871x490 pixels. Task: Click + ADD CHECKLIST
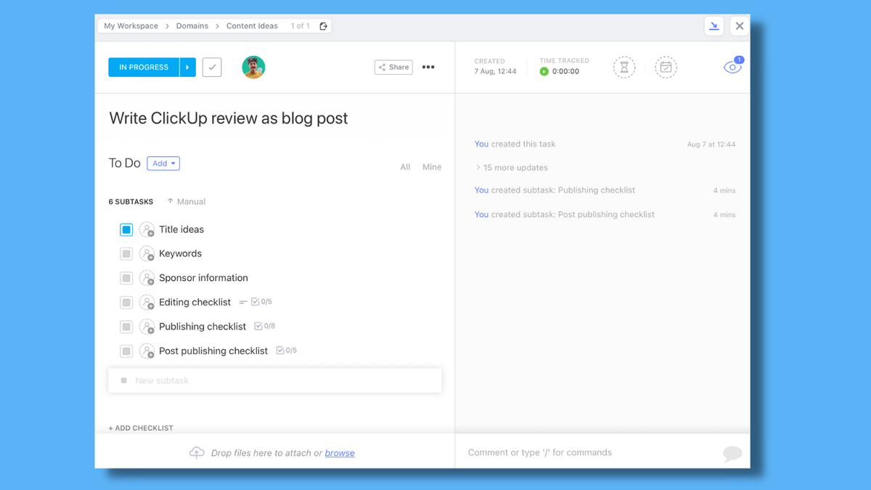tap(141, 428)
